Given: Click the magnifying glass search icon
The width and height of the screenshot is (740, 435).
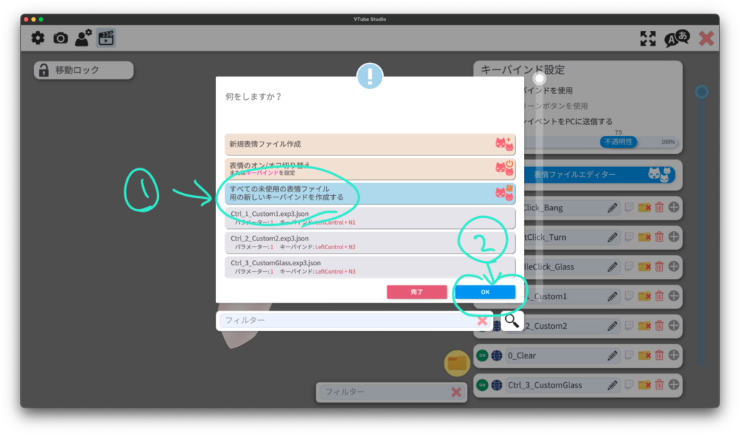Looking at the screenshot, I should (x=512, y=321).
